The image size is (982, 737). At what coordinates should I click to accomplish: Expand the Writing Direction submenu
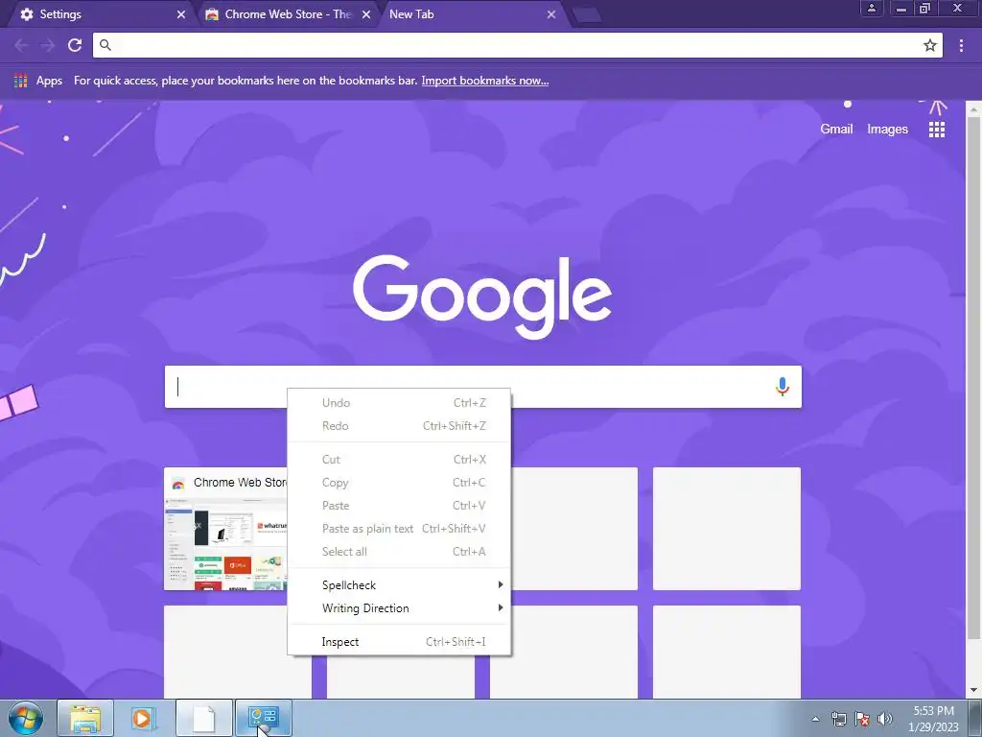click(399, 607)
